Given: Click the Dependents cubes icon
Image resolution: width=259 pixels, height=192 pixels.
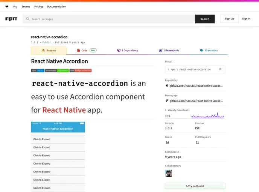Looking at the screenshot, I should tap(160, 50).
